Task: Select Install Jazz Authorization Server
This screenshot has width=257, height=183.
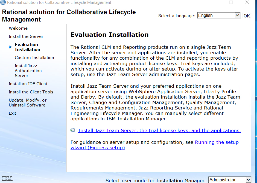Action: point(28,71)
